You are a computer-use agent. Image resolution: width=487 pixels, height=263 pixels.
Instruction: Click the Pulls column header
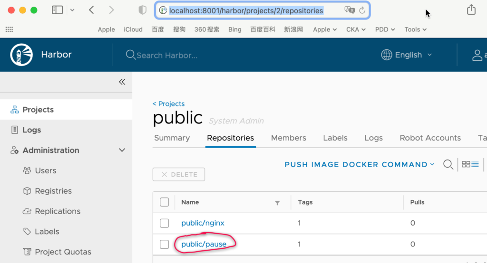417,202
